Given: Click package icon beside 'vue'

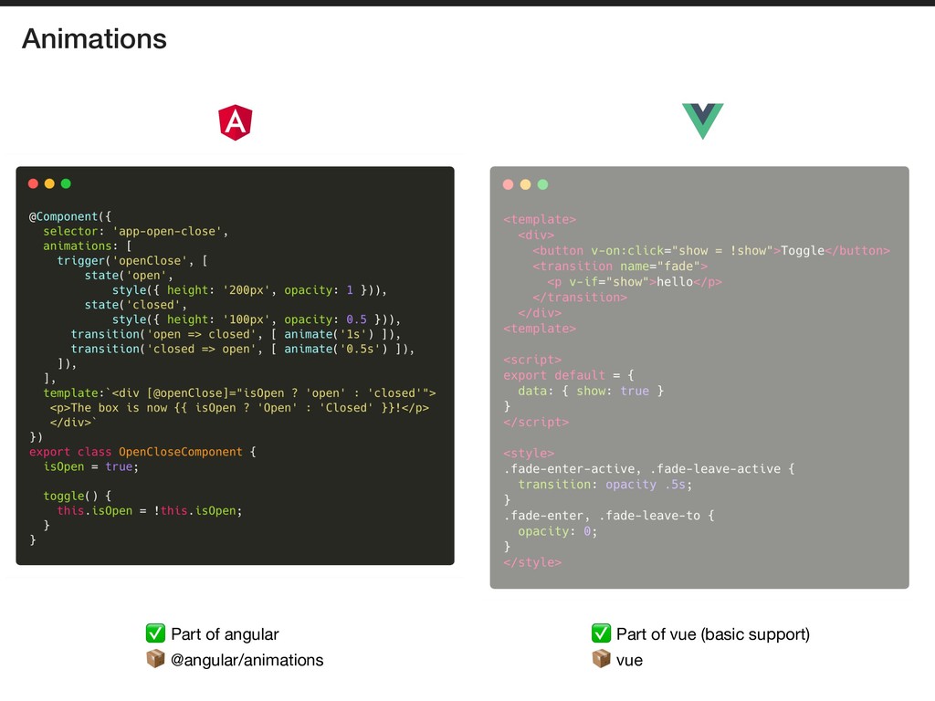Looking at the screenshot, I should click(601, 659).
